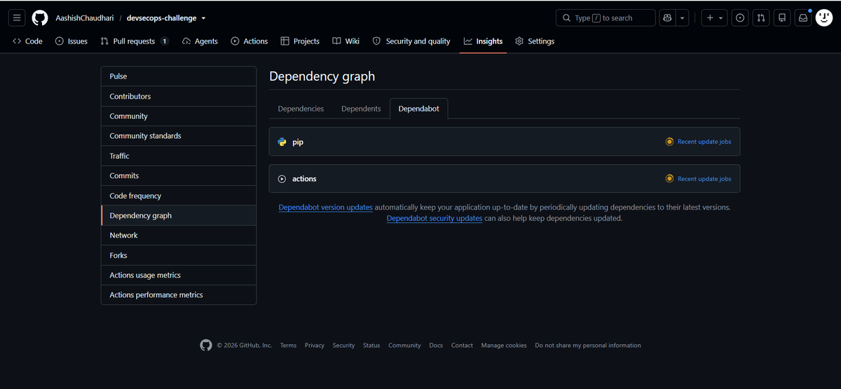Select Dependency graph in the sidebar
841x389 pixels.
point(179,215)
